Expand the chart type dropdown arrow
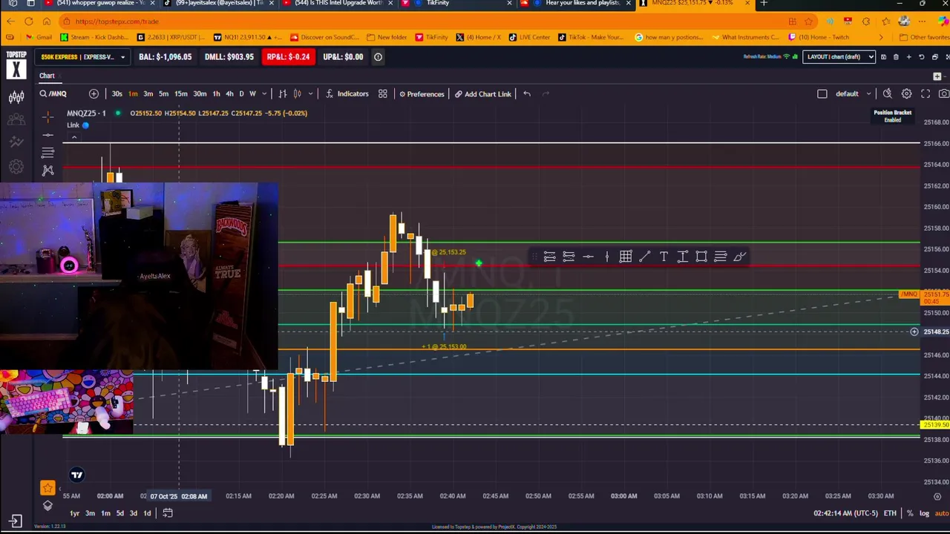Screen dimensions: 950x534 (310, 94)
